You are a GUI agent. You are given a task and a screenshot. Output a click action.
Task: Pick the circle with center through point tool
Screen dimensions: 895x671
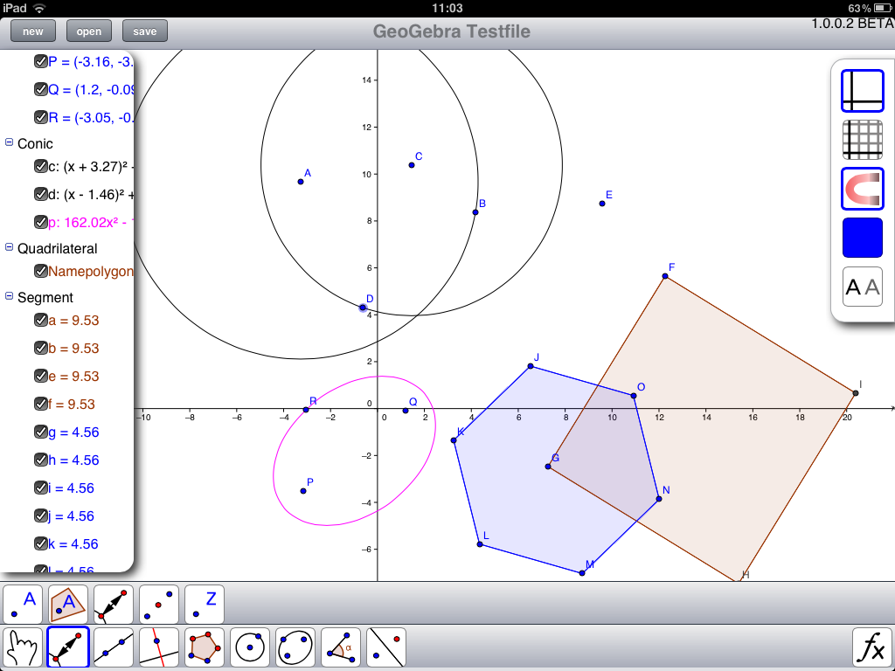click(249, 647)
